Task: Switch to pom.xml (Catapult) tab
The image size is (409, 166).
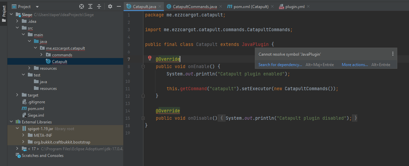Action: pos(251,6)
